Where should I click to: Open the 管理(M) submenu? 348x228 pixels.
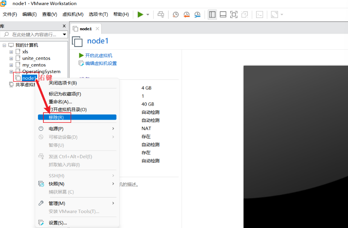pyautogui.click(x=77, y=203)
